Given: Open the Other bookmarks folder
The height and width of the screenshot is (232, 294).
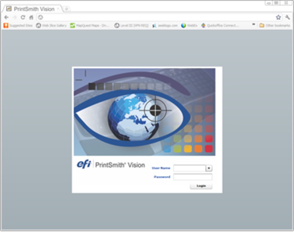Looking at the screenshot, I should point(275,25).
